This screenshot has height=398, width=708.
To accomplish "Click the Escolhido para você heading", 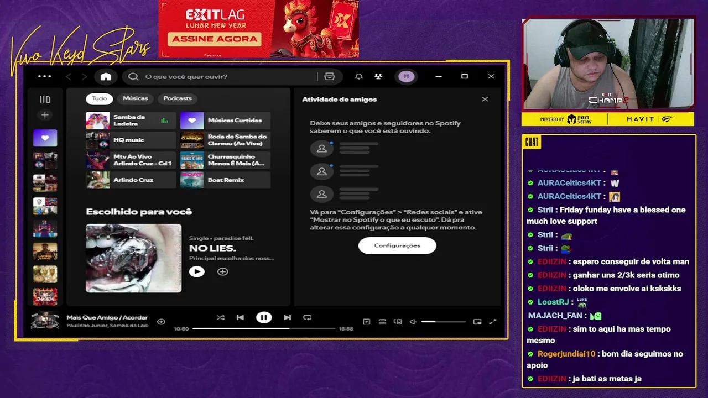I will tap(139, 212).
